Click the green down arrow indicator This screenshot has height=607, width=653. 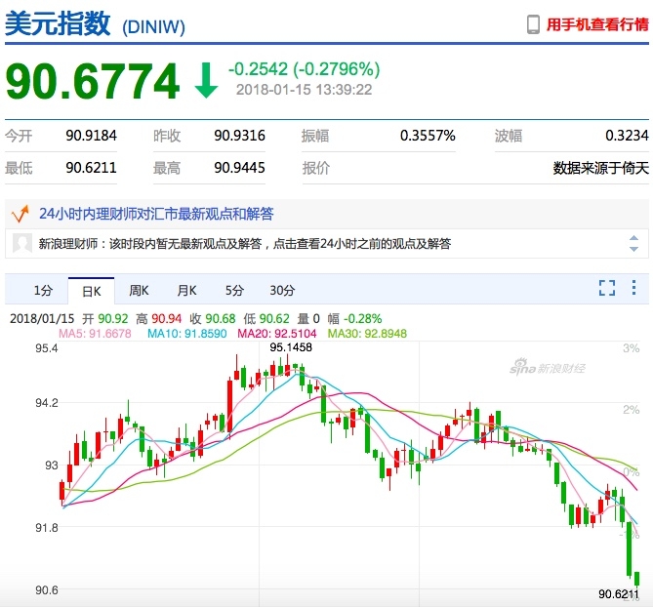pyautogui.click(x=205, y=81)
